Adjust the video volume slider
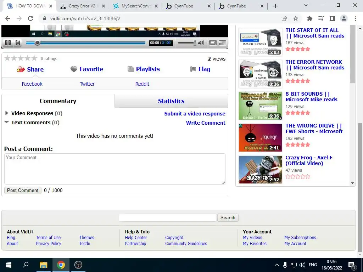 click(x=187, y=43)
